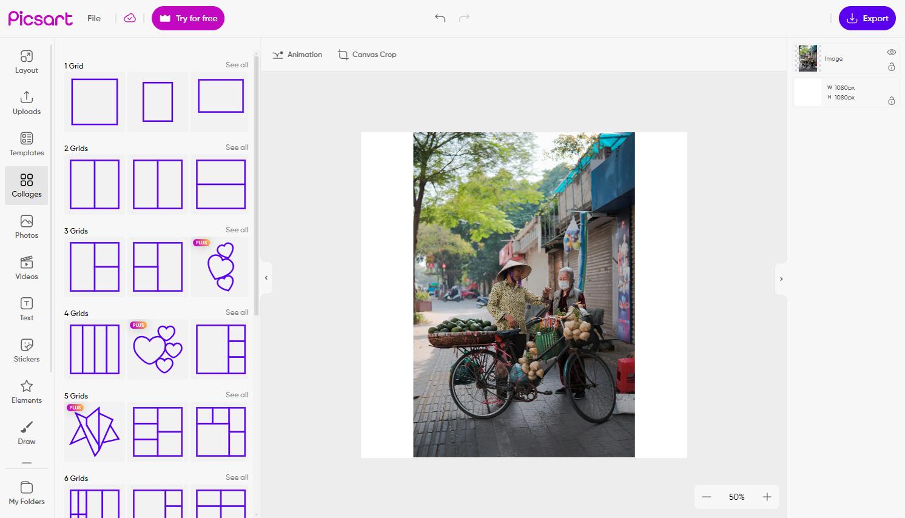Open Canvas Crop options
The width and height of the screenshot is (905, 518).
coord(367,54)
